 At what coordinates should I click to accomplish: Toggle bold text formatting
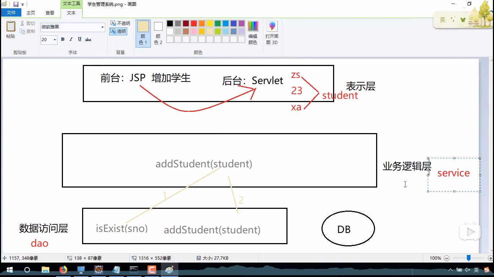[62, 39]
